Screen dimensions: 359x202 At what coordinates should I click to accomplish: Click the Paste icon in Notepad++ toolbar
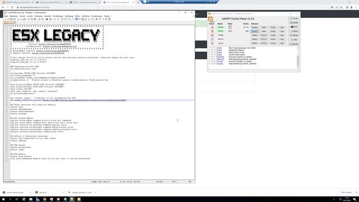coord(35,19)
